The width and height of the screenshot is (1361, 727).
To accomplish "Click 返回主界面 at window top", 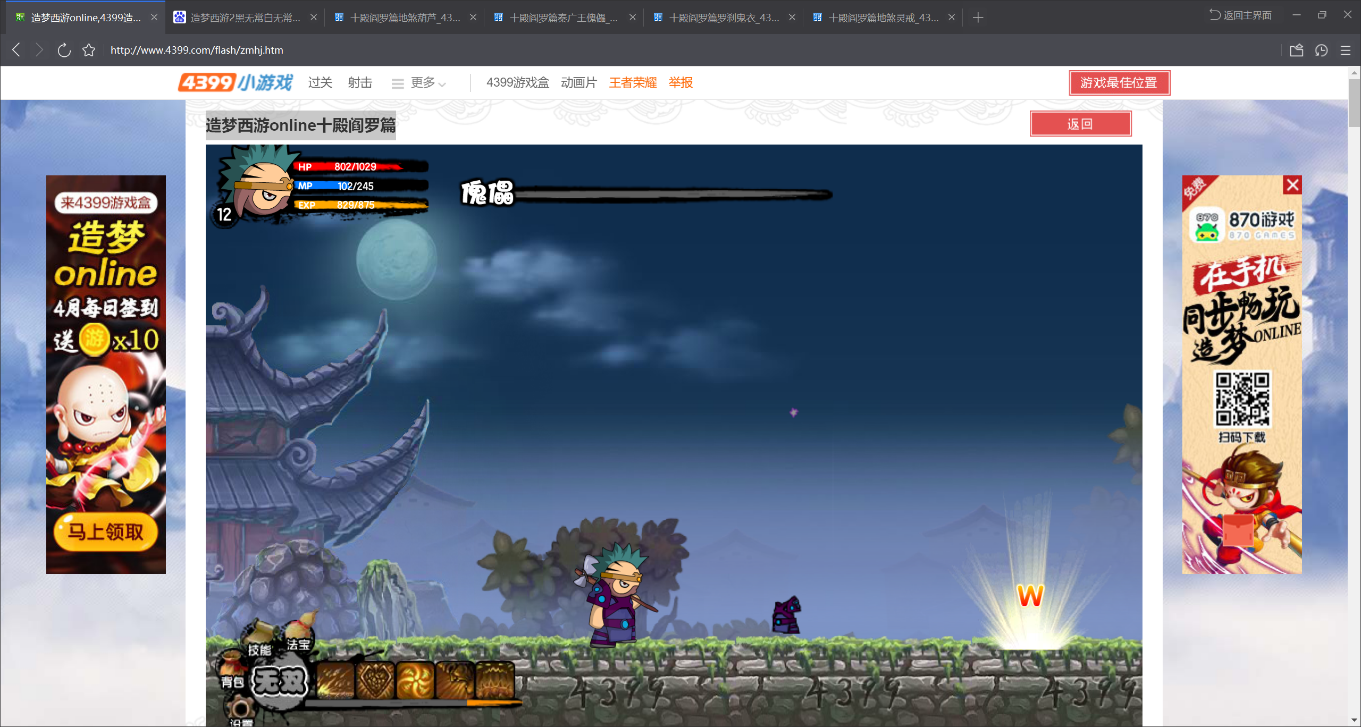I will point(1241,15).
